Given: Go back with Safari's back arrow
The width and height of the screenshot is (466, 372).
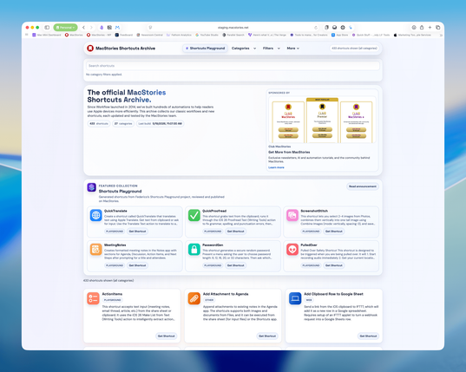Looking at the screenshot, I should [83, 27].
